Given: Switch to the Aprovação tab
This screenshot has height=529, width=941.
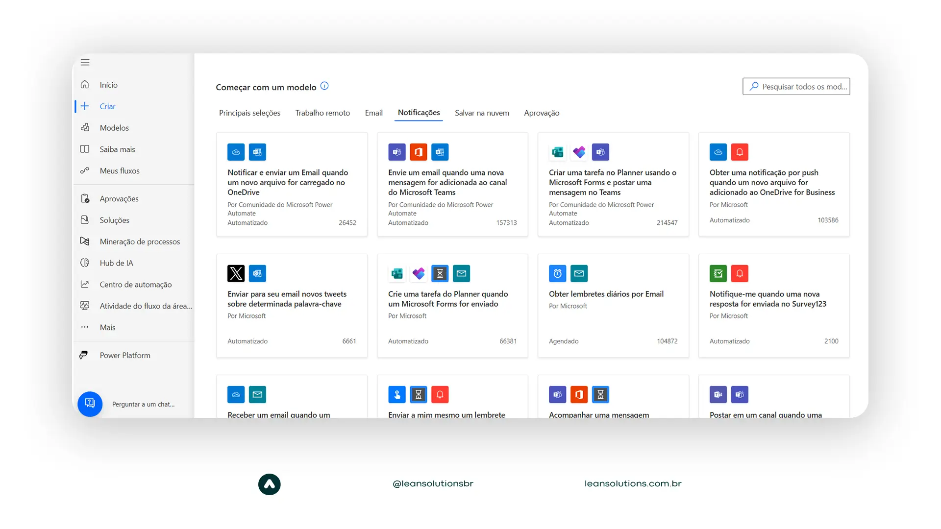Looking at the screenshot, I should coord(542,113).
